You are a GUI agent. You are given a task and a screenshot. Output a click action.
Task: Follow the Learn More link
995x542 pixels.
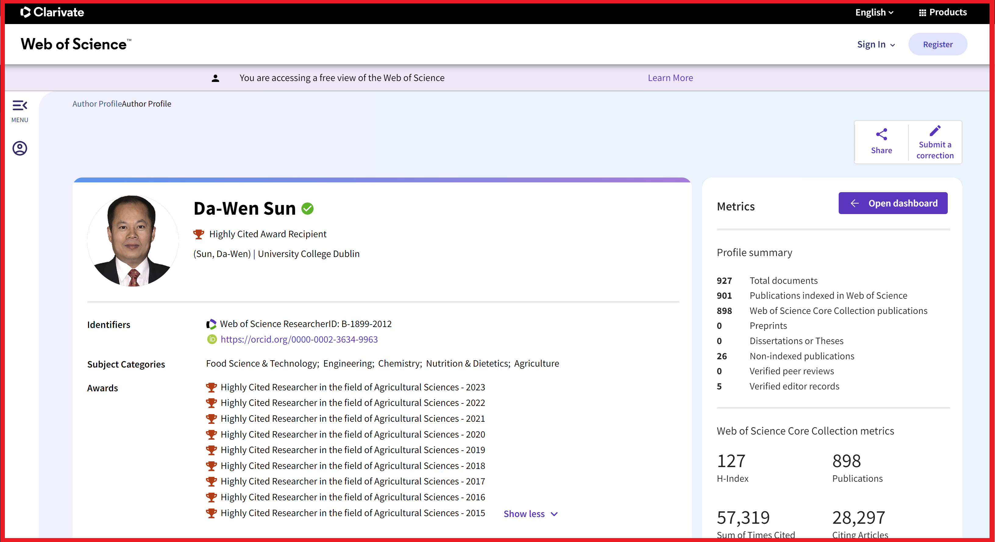pos(670,78)
